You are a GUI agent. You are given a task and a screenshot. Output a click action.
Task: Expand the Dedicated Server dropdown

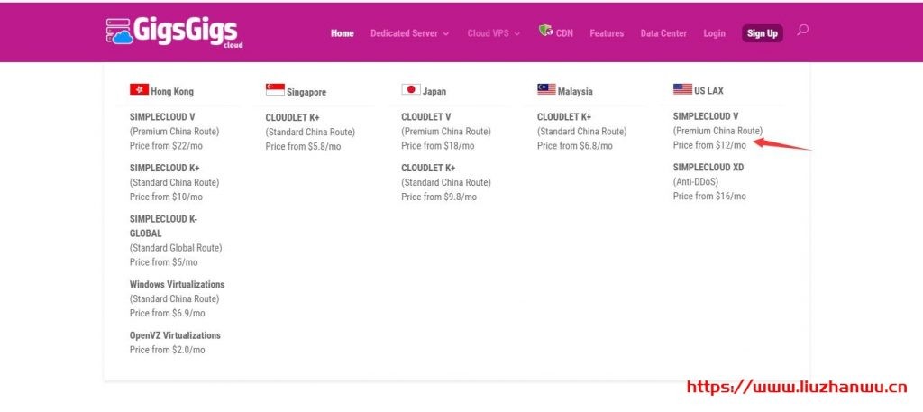409,33
